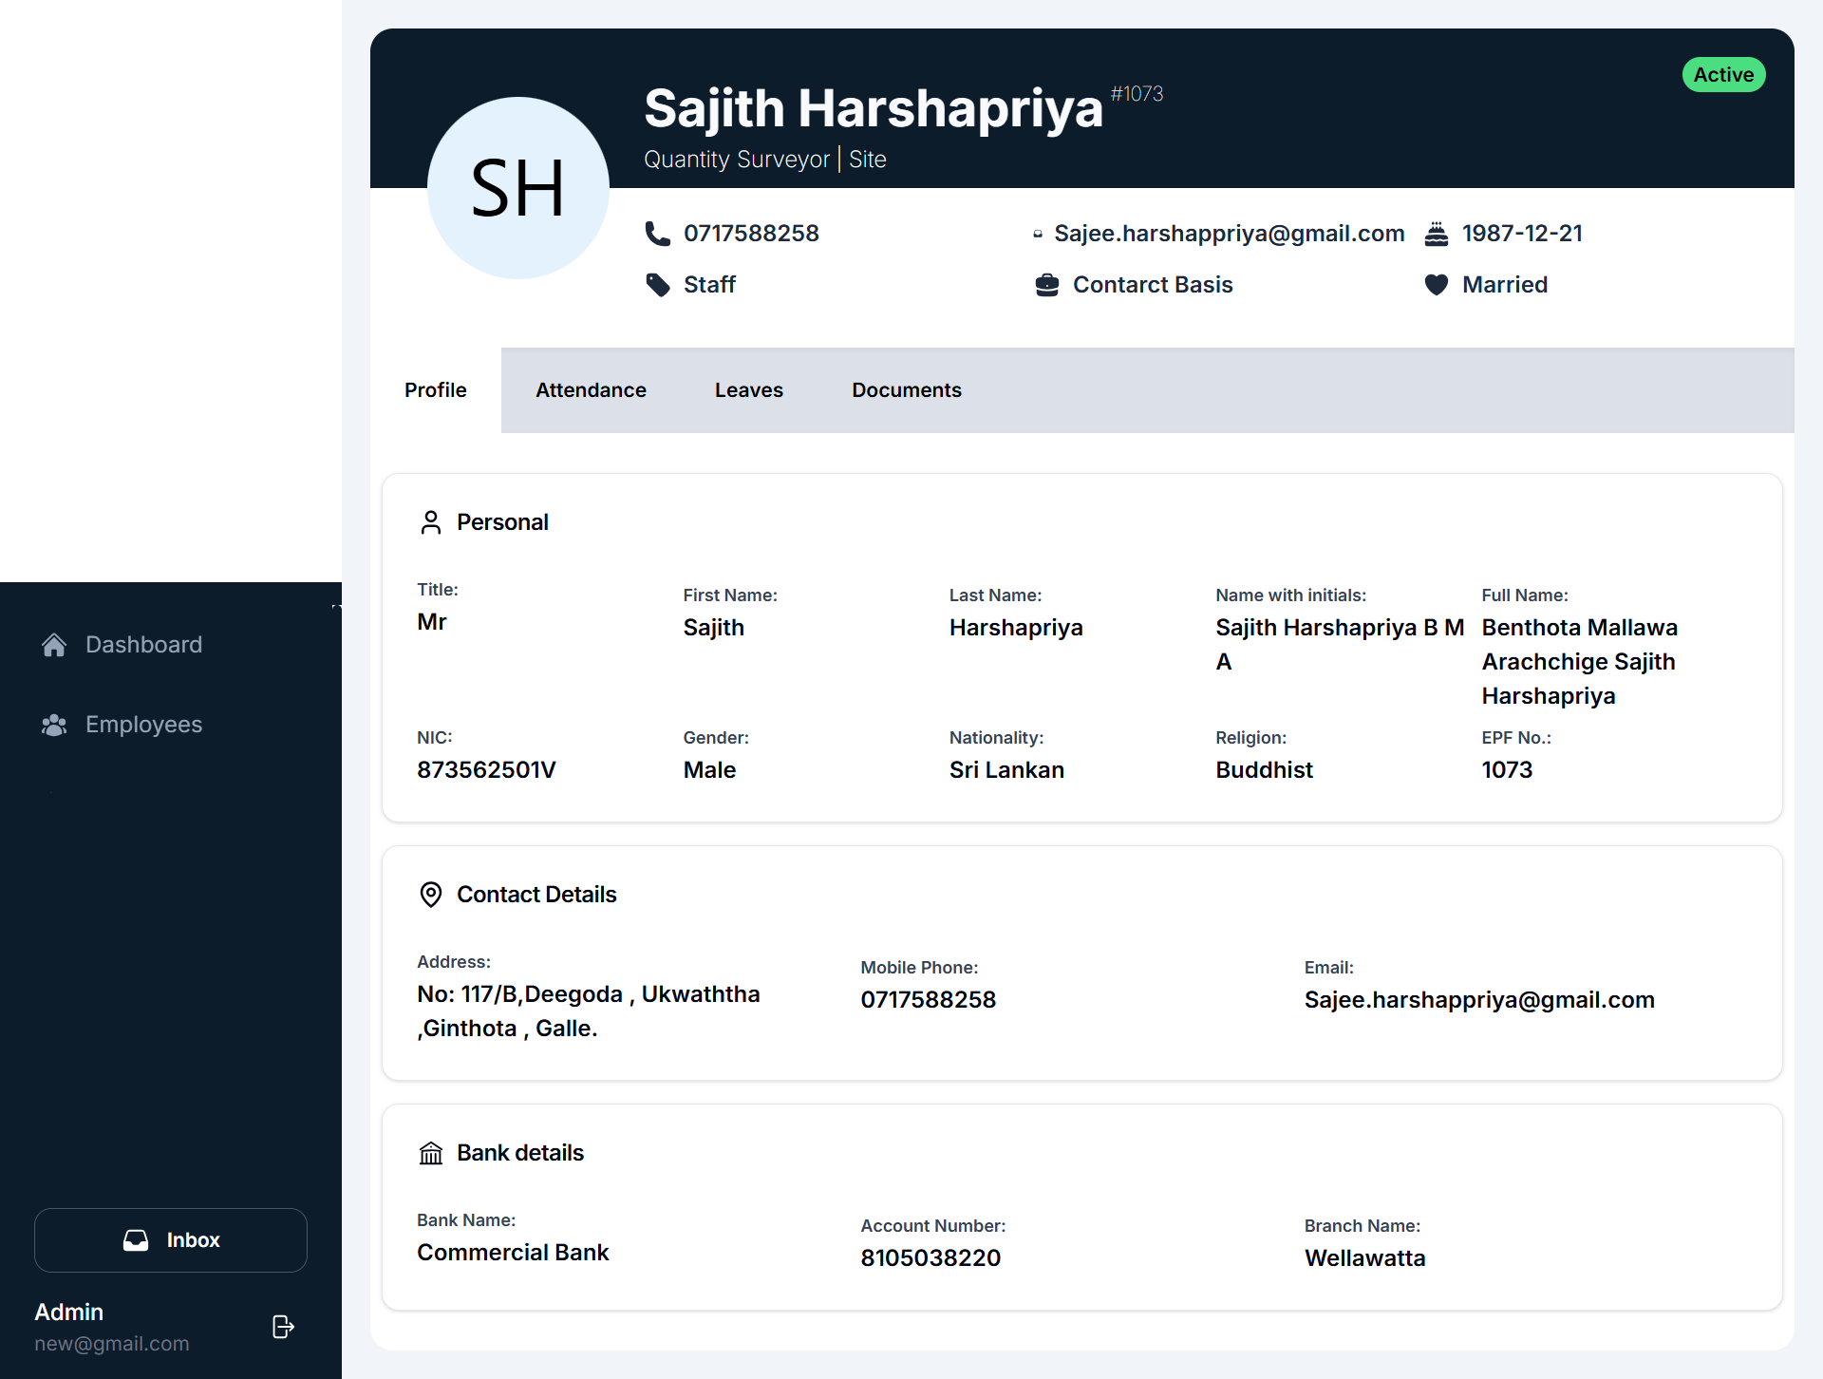Viewport: 1823px width, 1379px height.
Task: Click the SH avatar of Sajith Harshapriya
Action: pos(517,187)
